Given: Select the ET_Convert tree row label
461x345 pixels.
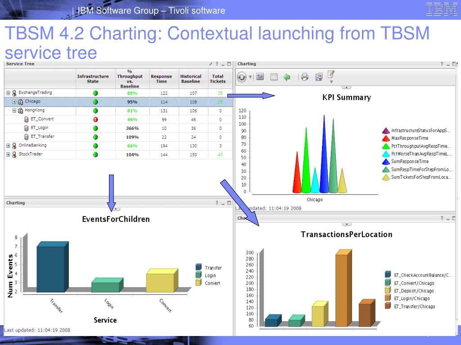Looking at the screenshot, I should pos(42,119).
